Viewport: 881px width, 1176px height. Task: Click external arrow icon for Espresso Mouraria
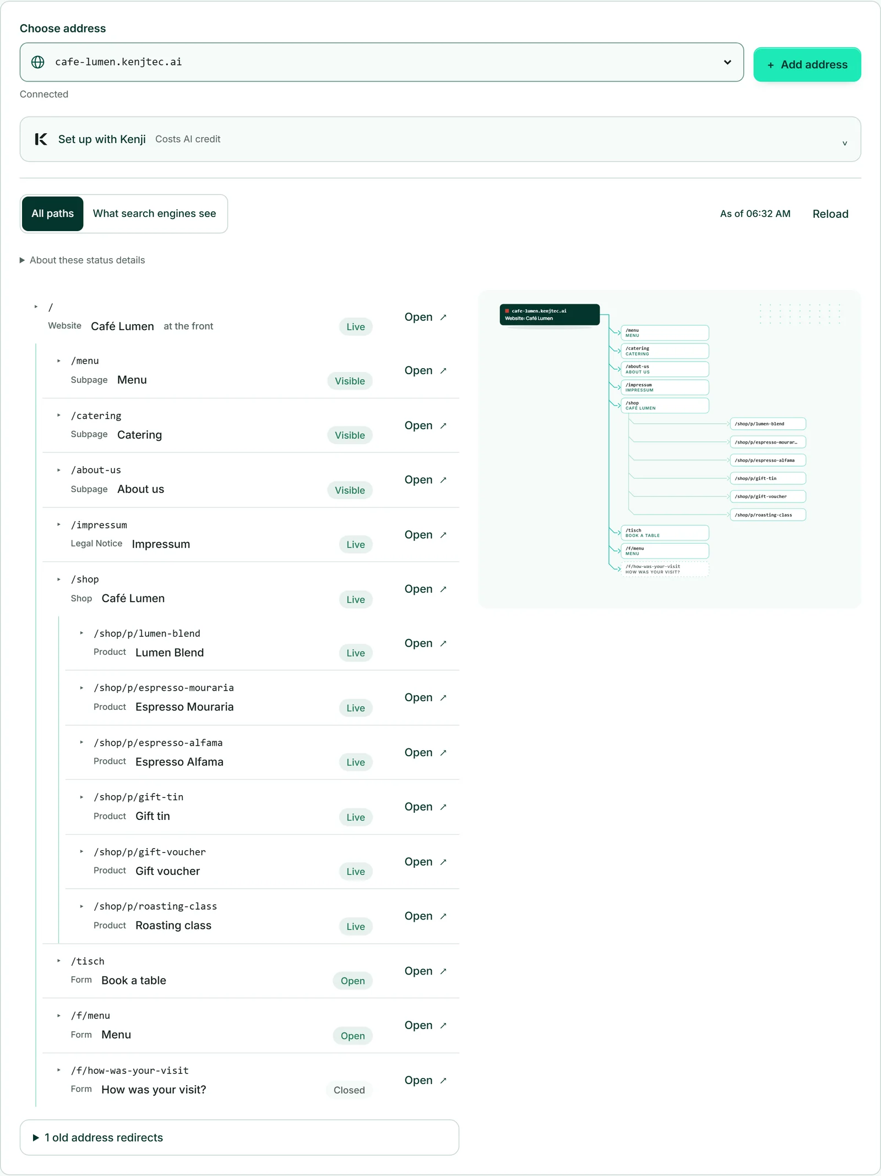[443, 698]
